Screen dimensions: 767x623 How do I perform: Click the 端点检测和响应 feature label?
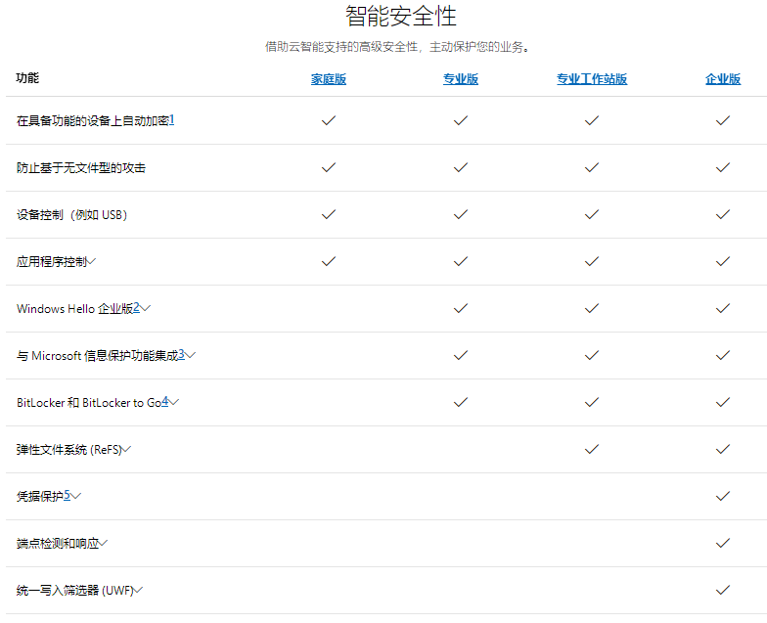(57, 544)
